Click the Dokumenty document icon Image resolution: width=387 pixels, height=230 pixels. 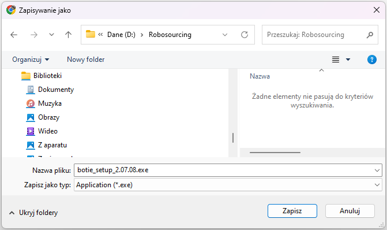[31, 90]
